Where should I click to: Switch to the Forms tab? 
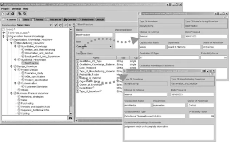pyautogui.click(x=38, y=19)
